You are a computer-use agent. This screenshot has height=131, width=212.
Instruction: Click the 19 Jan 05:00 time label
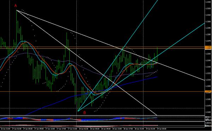pyautogui.click(x=161, y=129)
